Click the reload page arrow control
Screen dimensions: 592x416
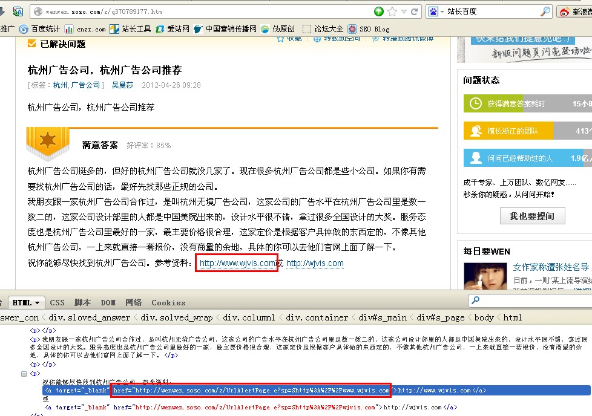[x=414, y=11]
